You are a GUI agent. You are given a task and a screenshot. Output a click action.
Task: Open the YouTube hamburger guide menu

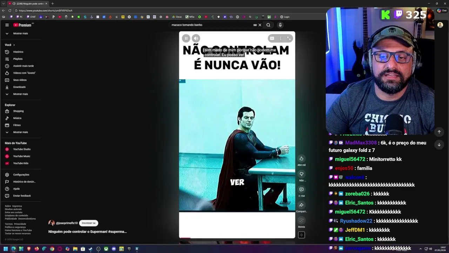coord(7,25)
